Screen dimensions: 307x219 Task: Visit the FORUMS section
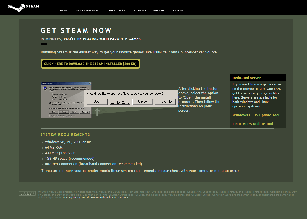coord(159,11)
